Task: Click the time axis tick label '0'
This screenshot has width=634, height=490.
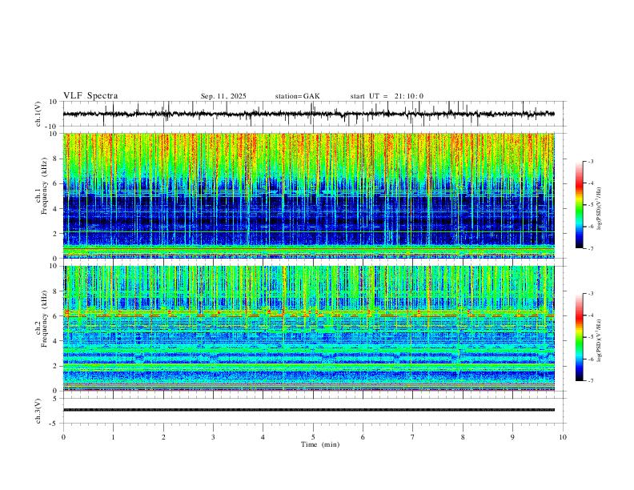Action: point(63,437)
